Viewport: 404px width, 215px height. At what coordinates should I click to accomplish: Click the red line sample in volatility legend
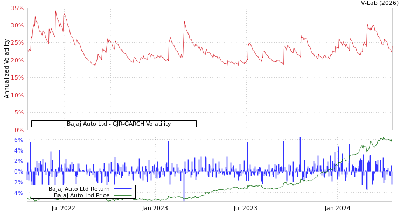[184, 124]
